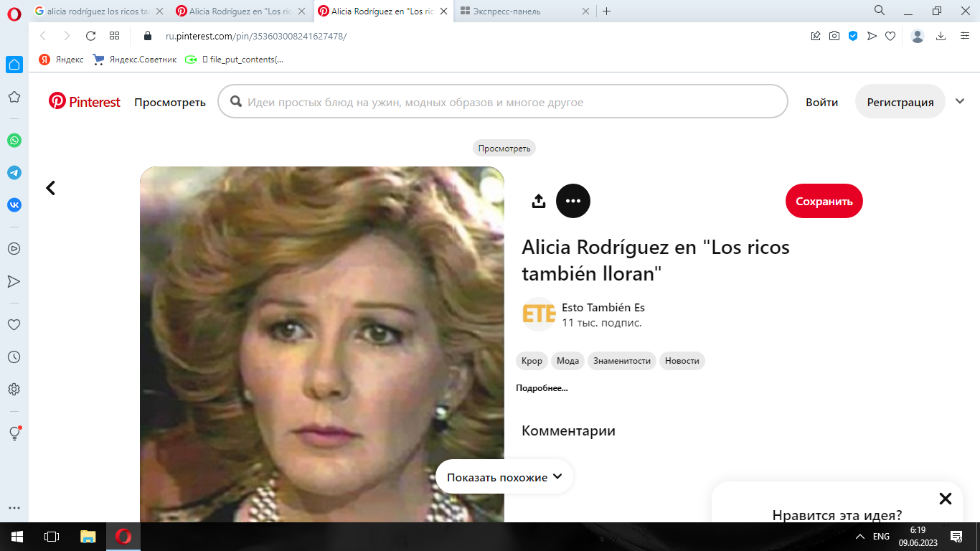The height and width of the screenshot is (551, 980).
Task: Open the Opera sidebar home icon
Action: 14,65
